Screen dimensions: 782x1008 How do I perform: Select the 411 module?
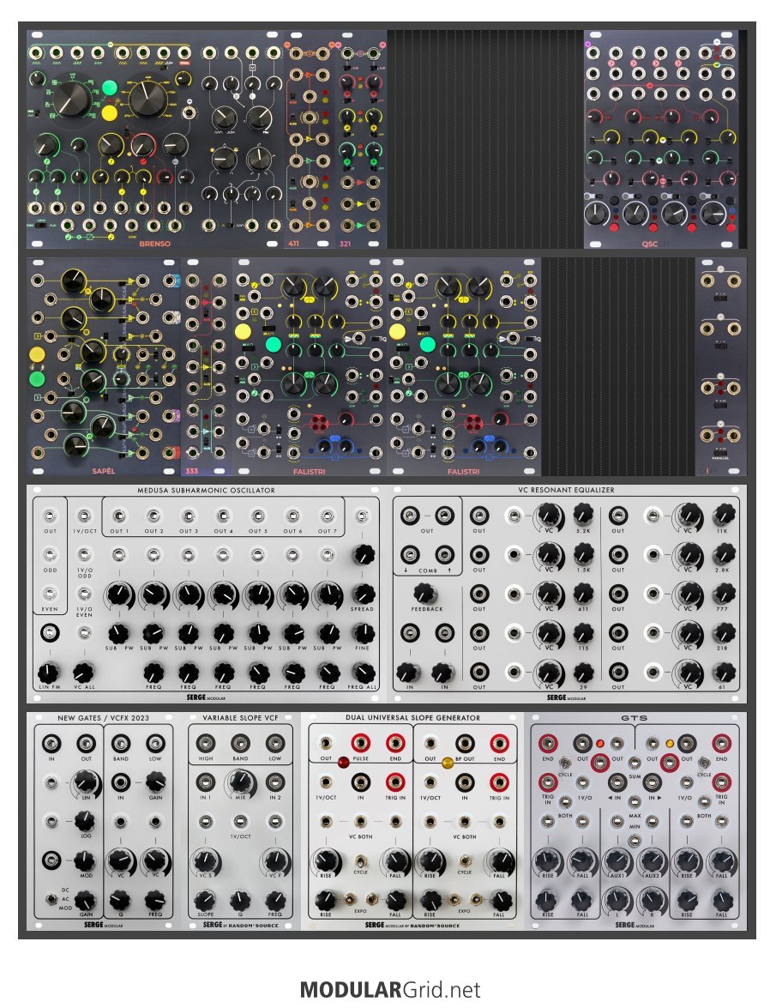309,139
